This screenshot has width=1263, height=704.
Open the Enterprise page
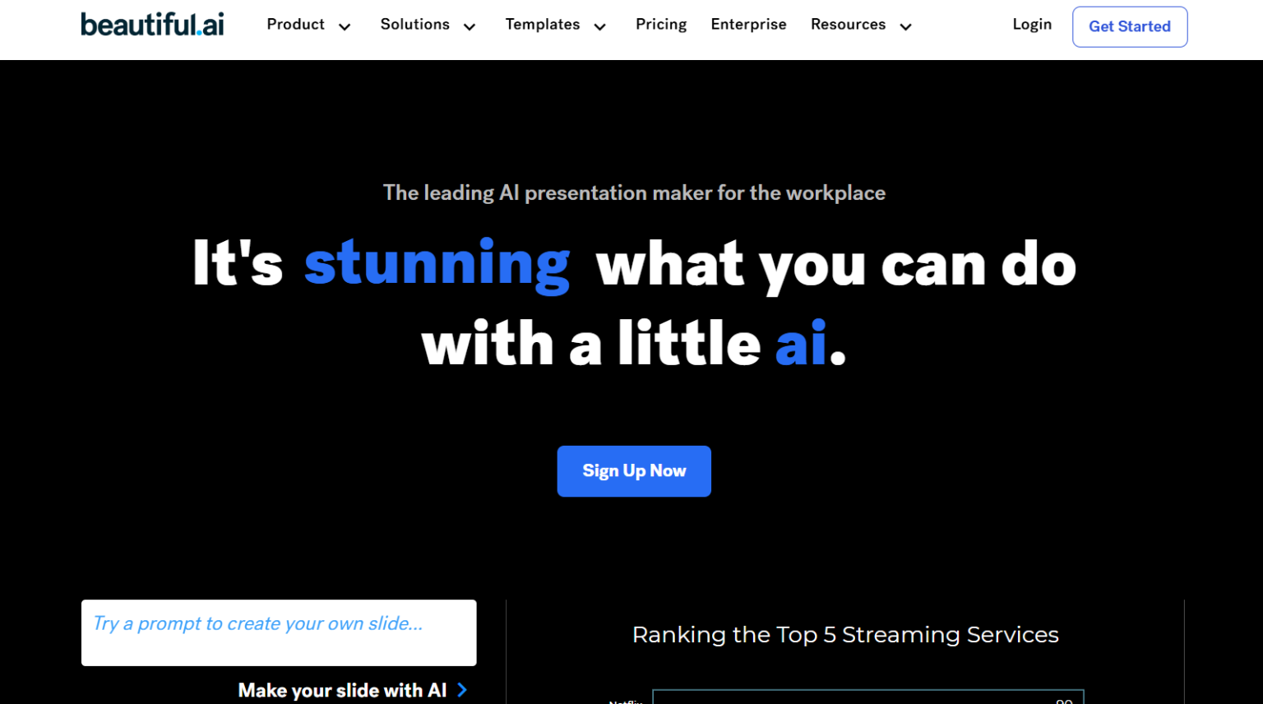coord(748,25)
